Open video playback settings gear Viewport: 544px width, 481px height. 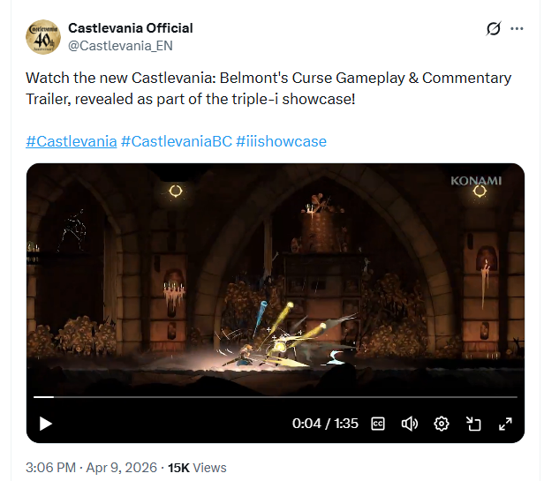coord(442,424)
